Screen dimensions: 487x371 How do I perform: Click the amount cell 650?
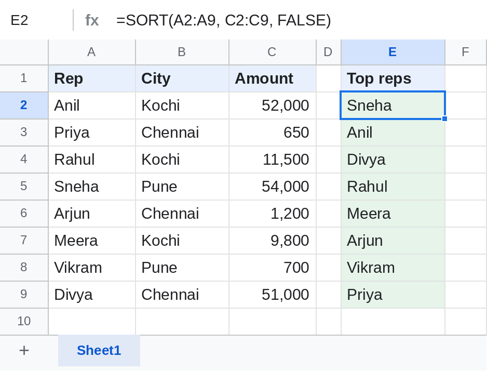click(273, 132)
